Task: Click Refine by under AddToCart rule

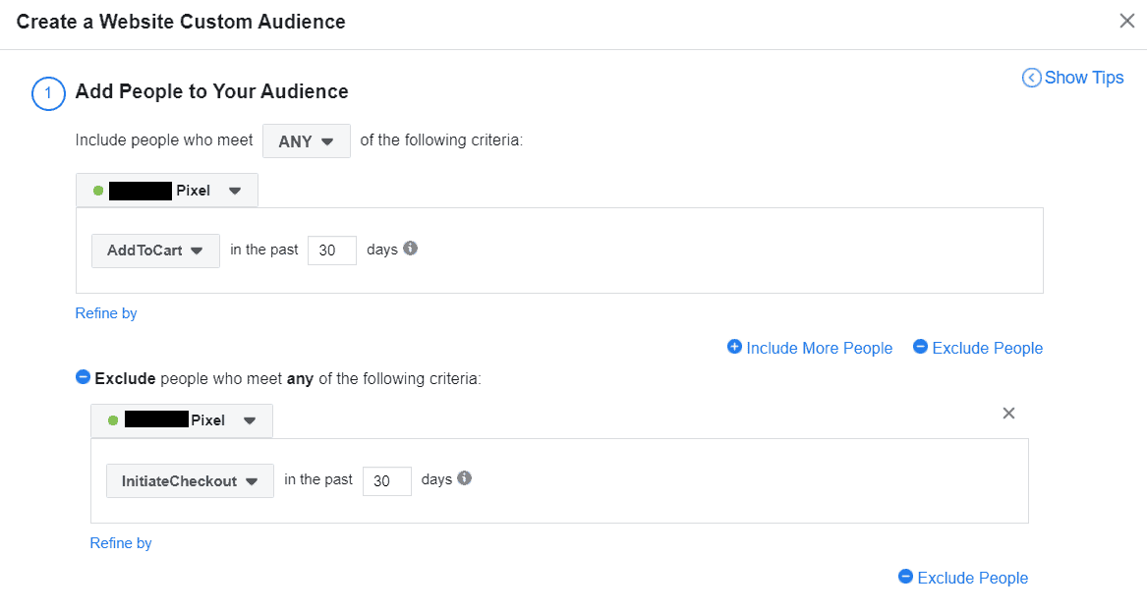Action: pyautogui.click(x=106, y=313)
